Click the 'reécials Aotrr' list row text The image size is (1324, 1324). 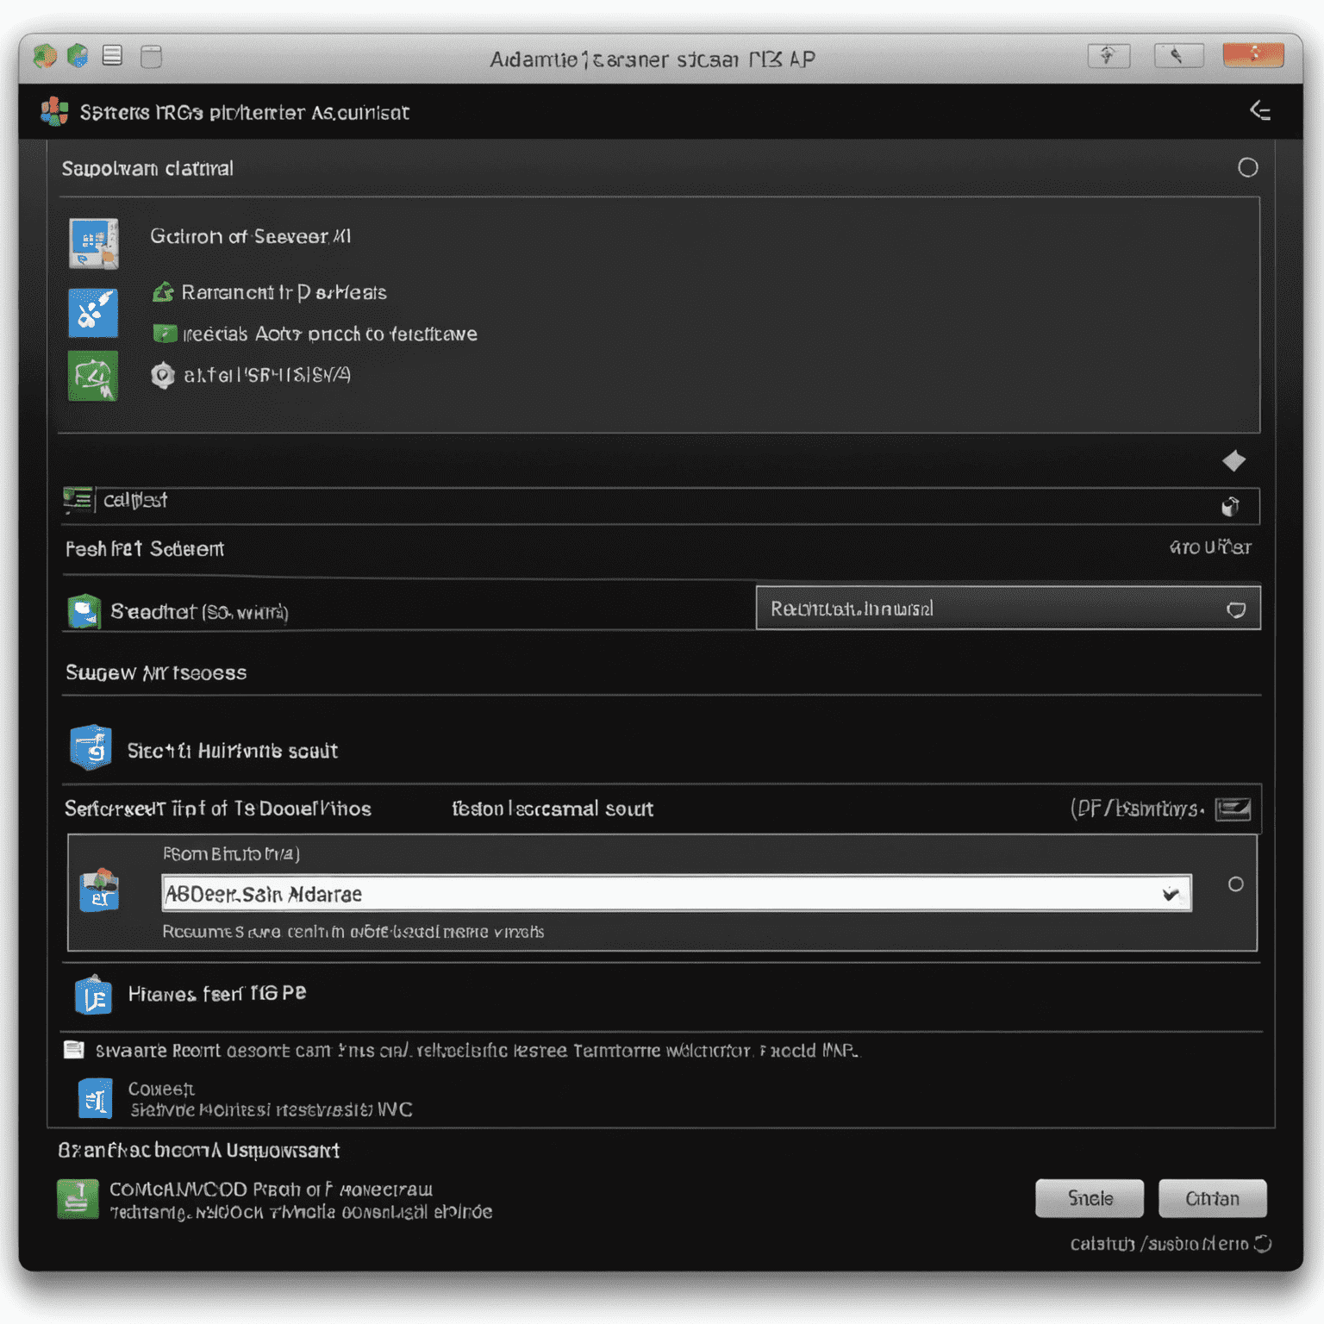tap(329, 334)
